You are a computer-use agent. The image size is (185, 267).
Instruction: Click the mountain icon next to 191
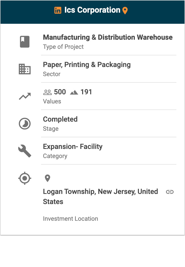click(74, 92)
